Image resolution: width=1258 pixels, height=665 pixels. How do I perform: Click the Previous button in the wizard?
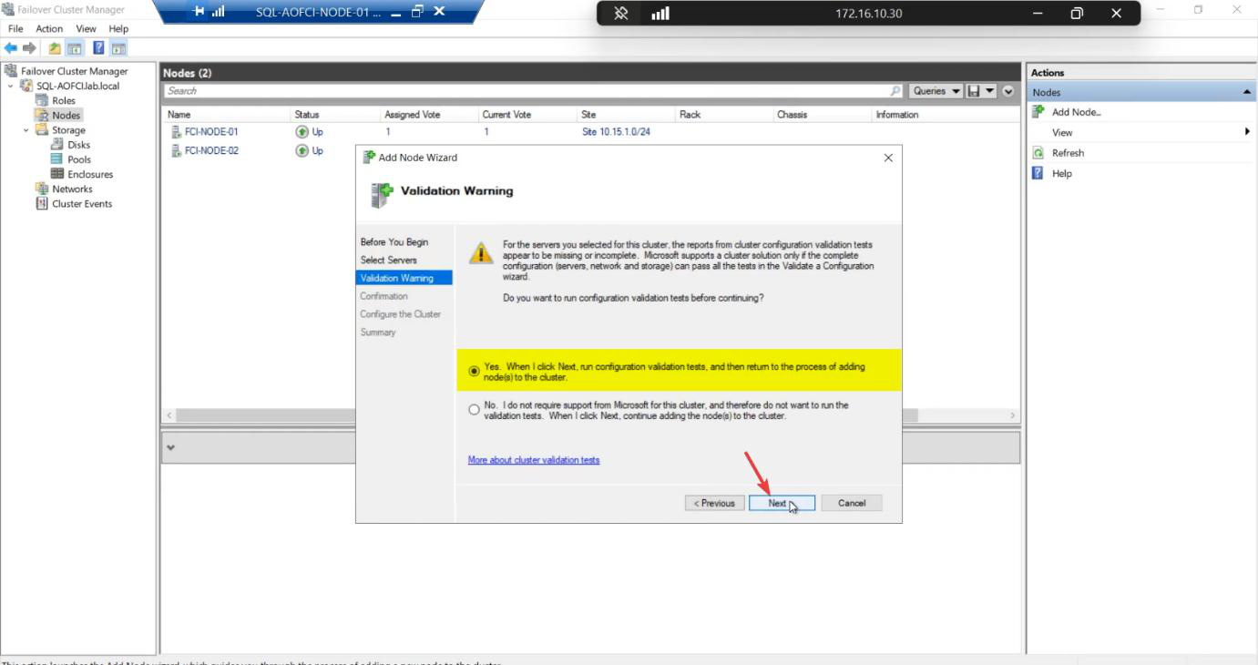coord(715,503)
